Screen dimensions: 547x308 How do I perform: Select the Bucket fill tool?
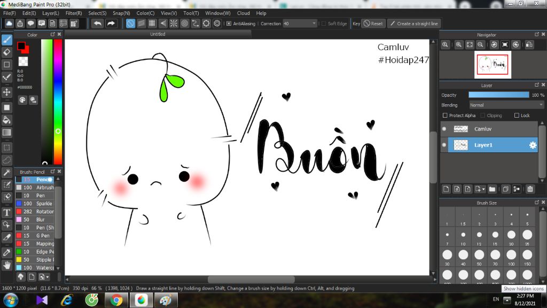[7, 120]
